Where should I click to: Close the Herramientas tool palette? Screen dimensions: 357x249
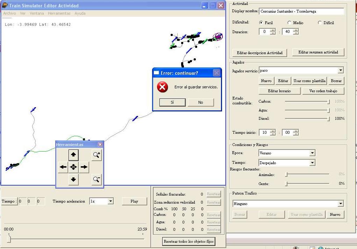click(x=100, y=145)
